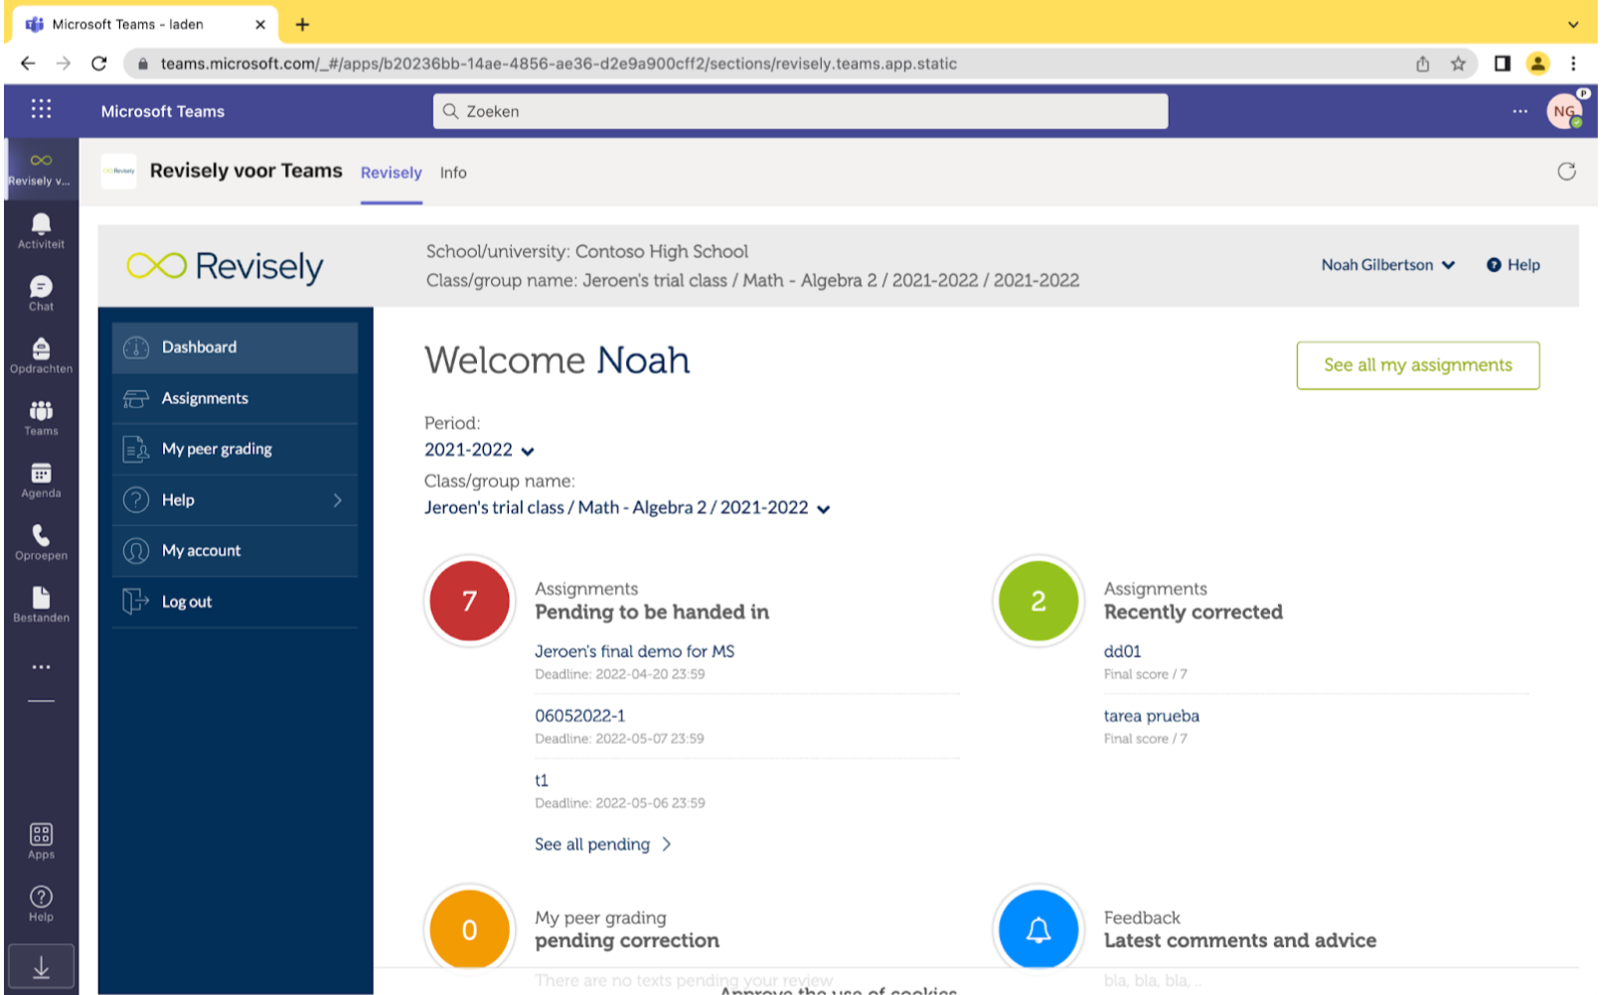Image resolution: width=1602 pixels, height=995 pixels.
Task: Expand the Class/group name dropdown
Action: (x=626, y=508)
